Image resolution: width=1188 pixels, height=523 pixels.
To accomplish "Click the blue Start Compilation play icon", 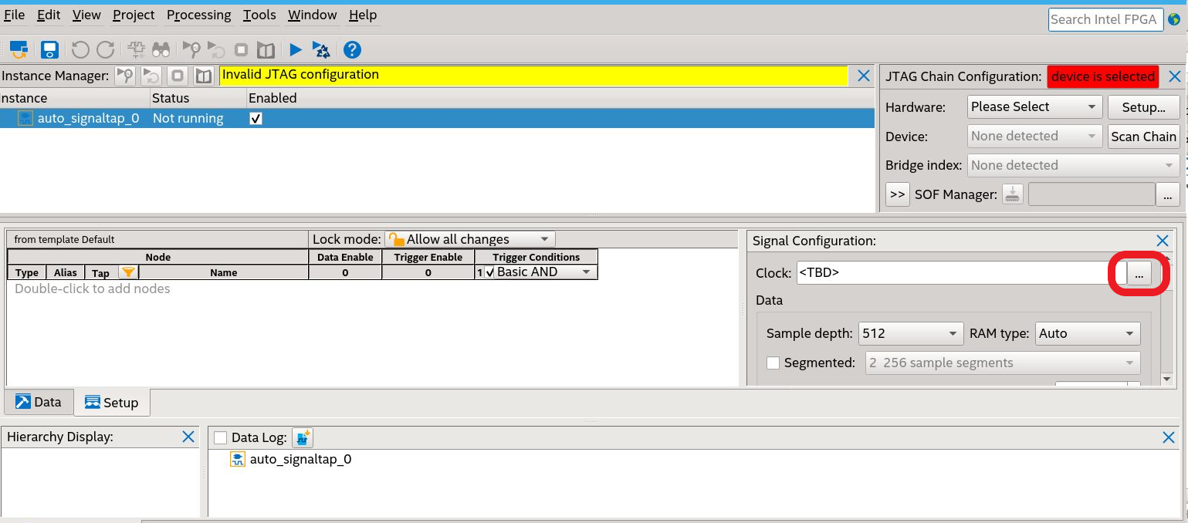I will click(x=296, y=50).
